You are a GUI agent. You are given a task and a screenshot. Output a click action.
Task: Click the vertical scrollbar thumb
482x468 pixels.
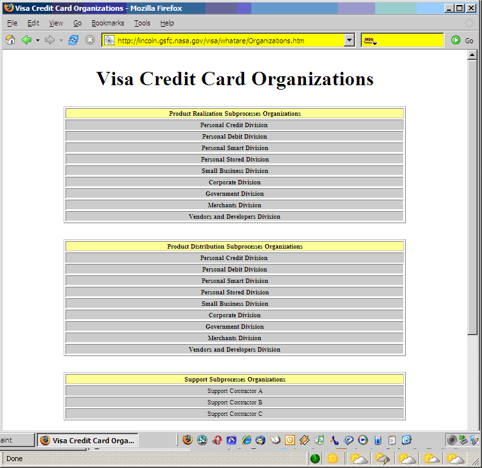point(472,197)
